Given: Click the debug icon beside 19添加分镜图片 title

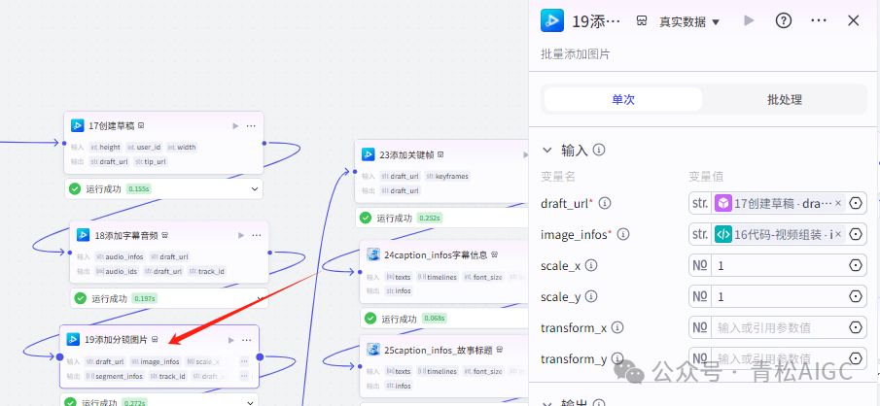Looking at the screenshot, I should tap(155, 339).
